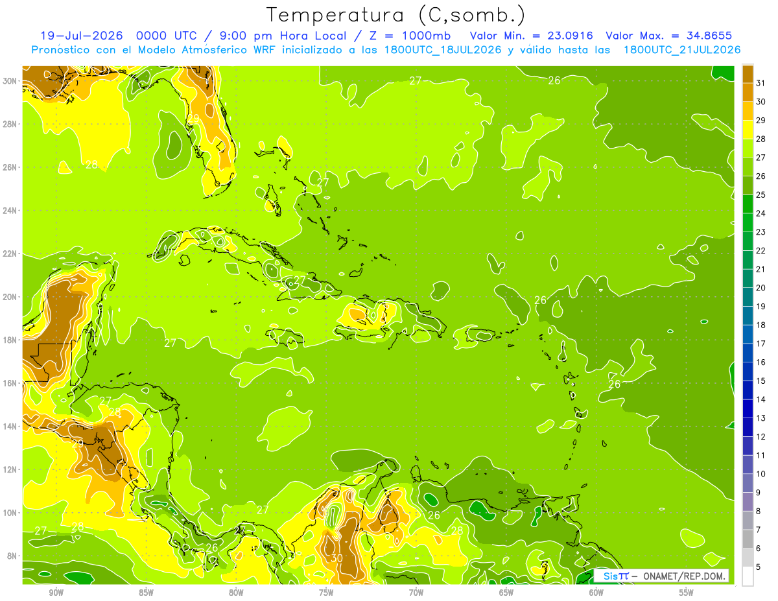Click the 30N latitude label
This screenshot has height=601, width=778.
pos(10,81)
